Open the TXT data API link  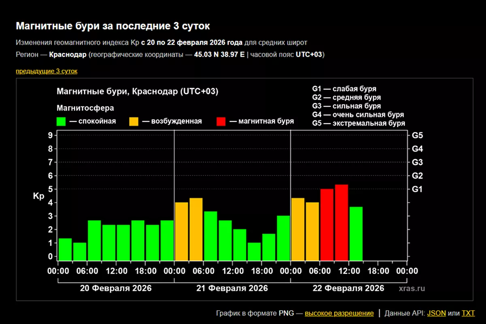point(468,313)
